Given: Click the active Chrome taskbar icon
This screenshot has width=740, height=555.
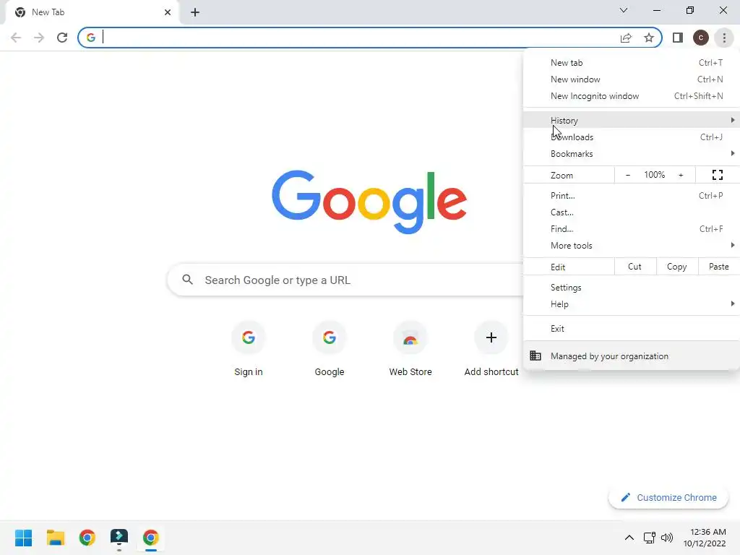Looking at the screenshot, I should tap(151, 538).
